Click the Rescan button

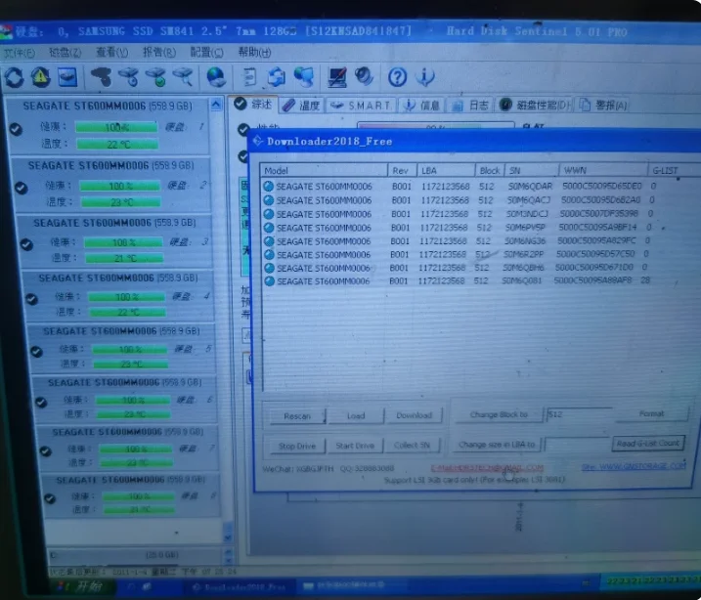pyautogui.click(x=297, y=416)
